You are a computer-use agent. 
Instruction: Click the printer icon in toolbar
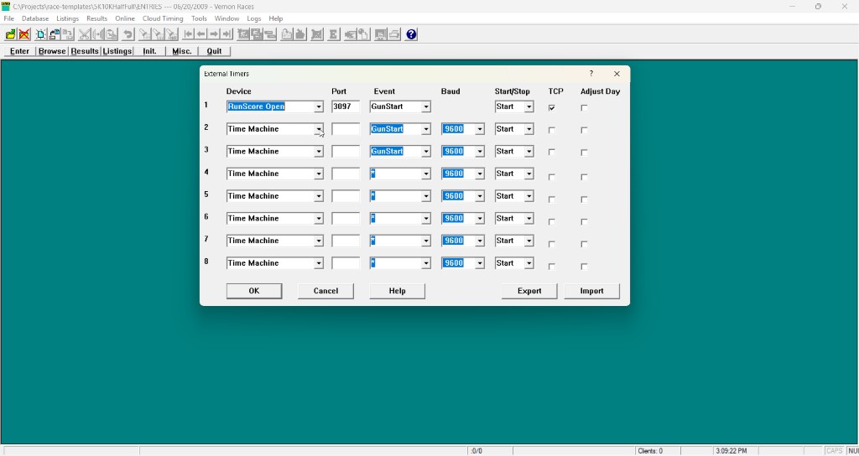tap(394, 34)
